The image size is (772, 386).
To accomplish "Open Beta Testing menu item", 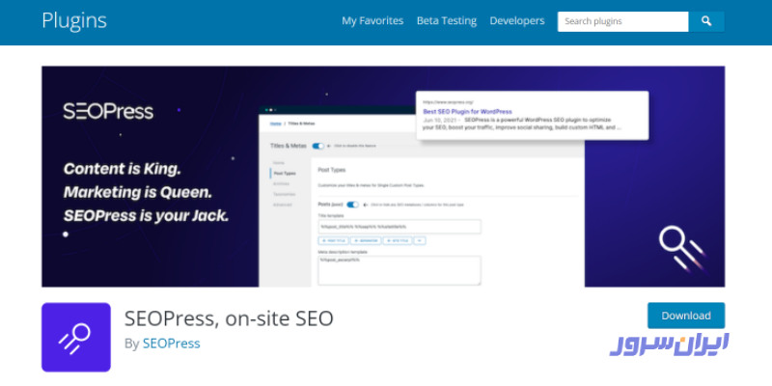I will (x=447, y=21).
